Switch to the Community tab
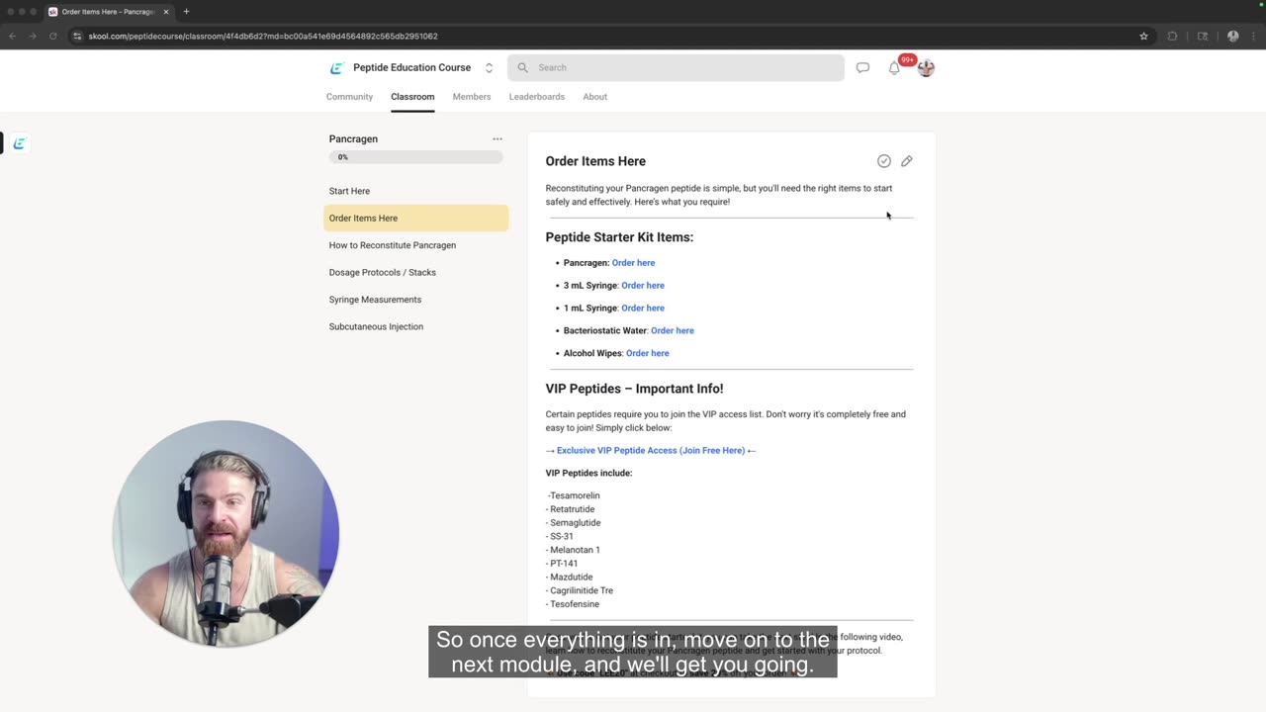This screenshot has height=712, width=1266. point(349,97)
